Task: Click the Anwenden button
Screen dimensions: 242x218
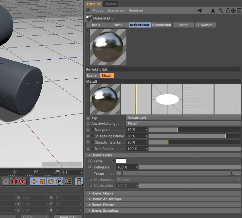Action: (68, 216)
